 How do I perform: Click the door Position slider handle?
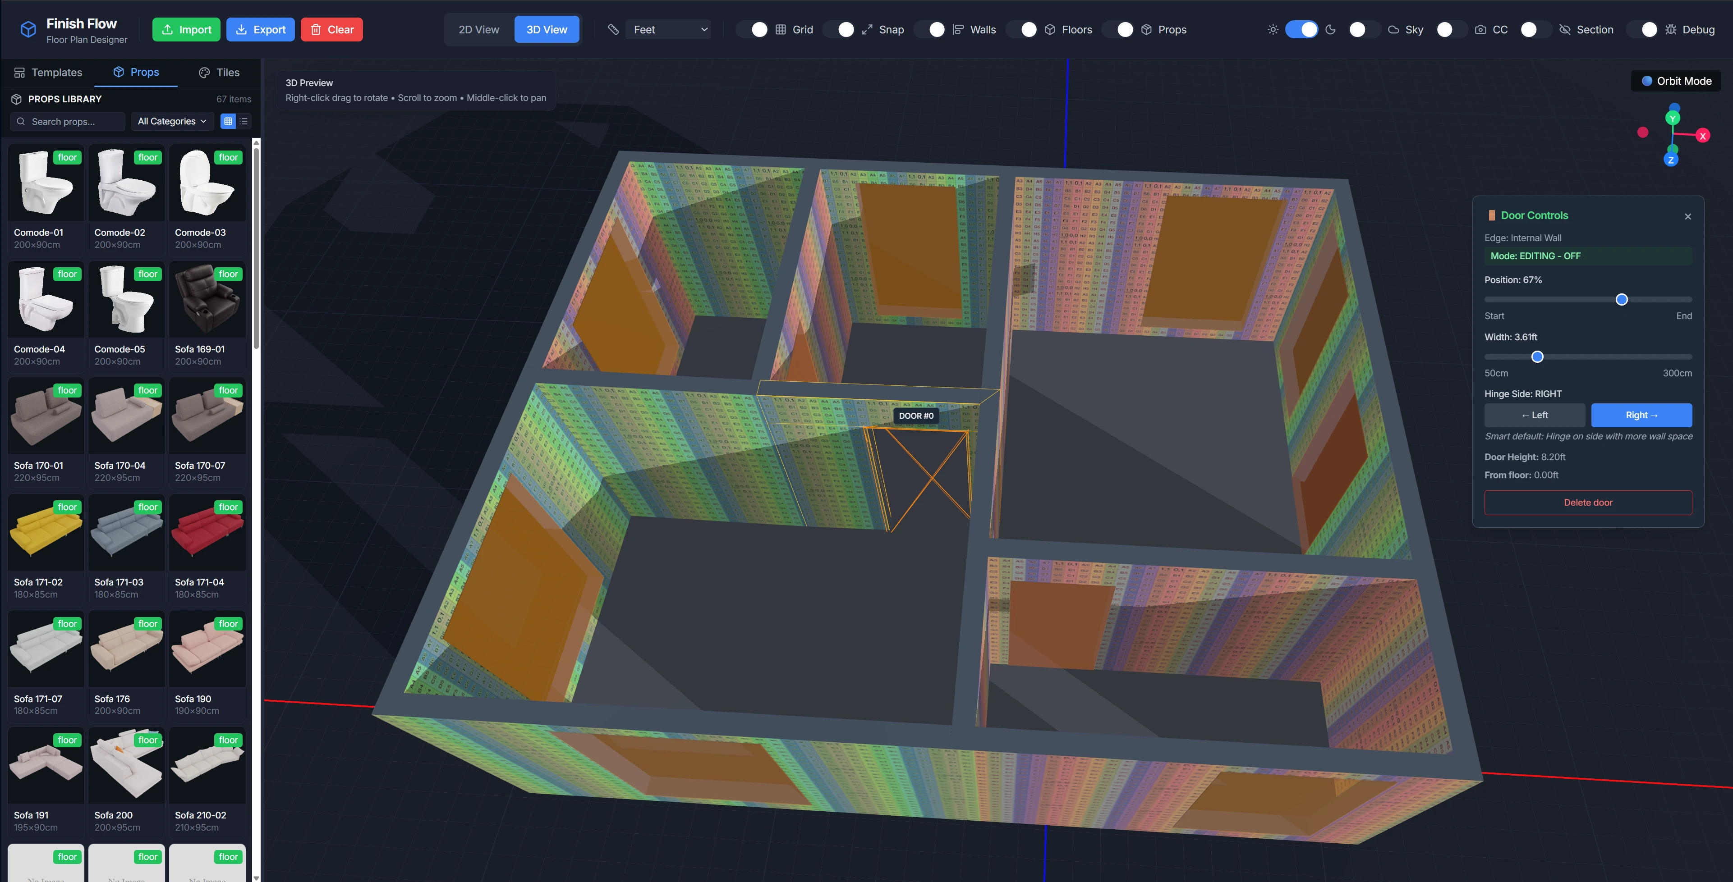tap(1621, 300)
